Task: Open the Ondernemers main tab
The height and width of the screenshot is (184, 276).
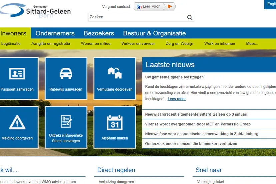Action: click(55, 33)
